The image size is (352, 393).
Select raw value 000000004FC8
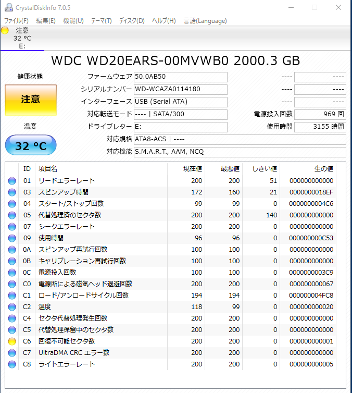(311, 296)
